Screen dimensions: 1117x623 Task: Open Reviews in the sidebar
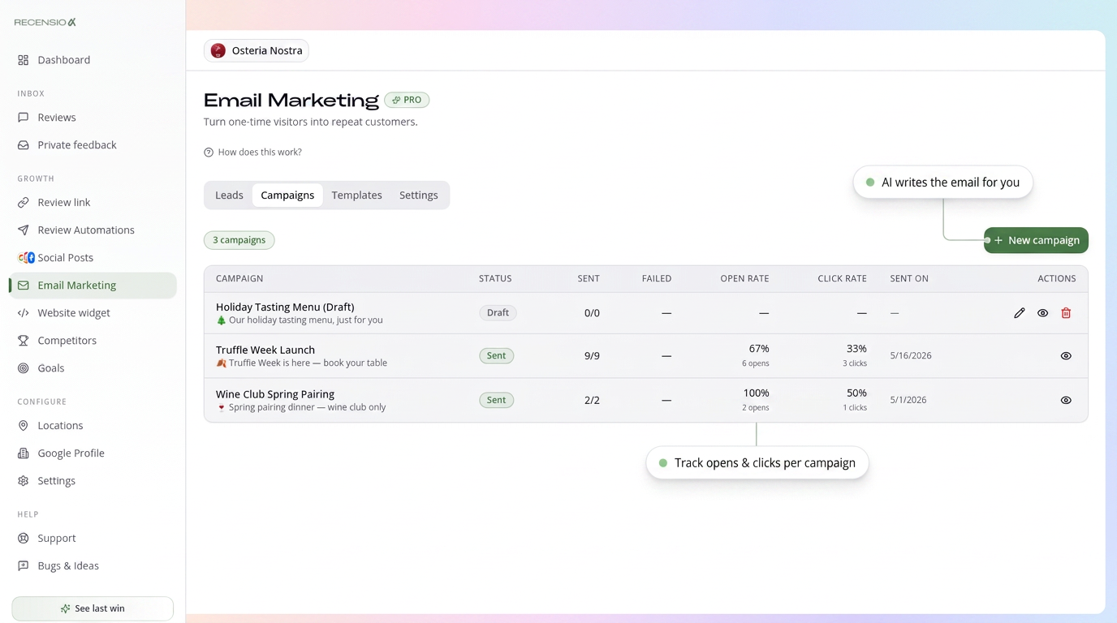(93, 118)
